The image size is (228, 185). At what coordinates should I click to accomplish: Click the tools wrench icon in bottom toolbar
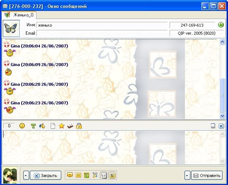[95, 175]
